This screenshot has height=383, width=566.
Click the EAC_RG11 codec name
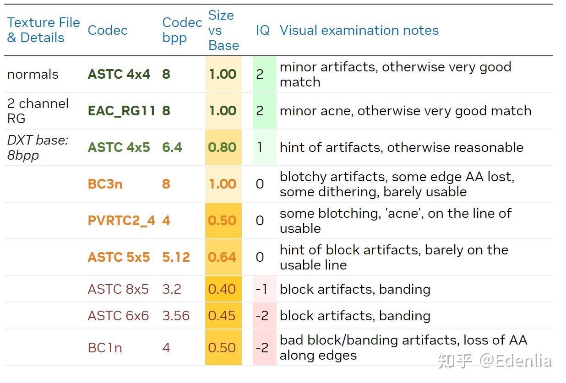[x=121, y=111]
